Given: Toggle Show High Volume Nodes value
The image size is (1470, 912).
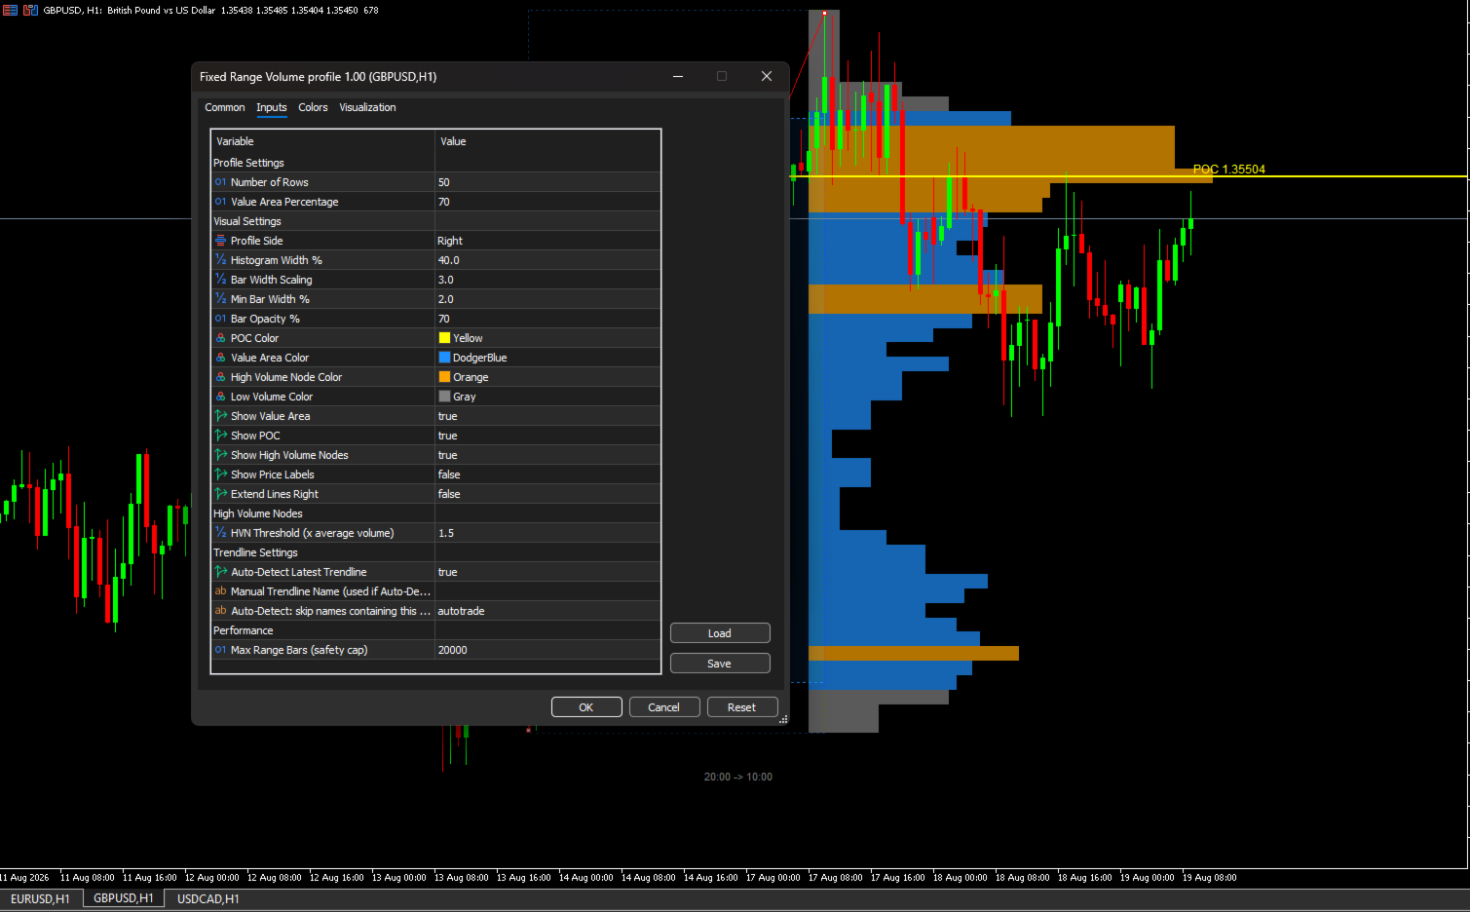Looking at the screenshot, I should [547, 455].
